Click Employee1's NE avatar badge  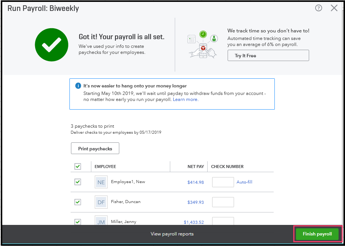pyautogui.click(x=101, y=182)
